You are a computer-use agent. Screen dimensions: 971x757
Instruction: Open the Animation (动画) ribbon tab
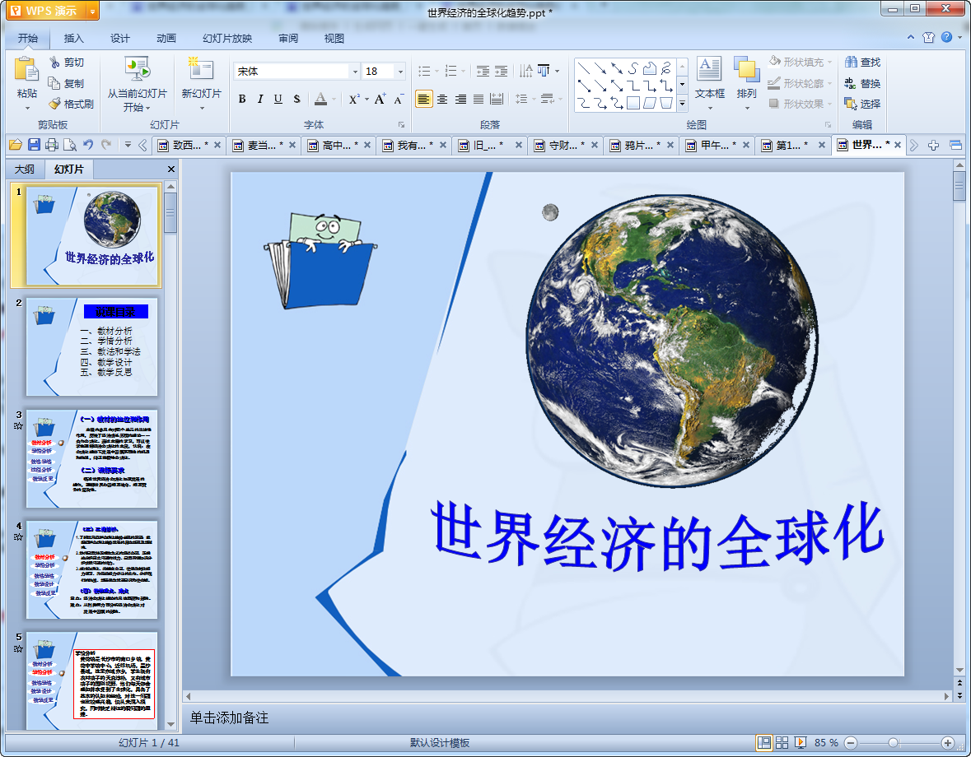[166, 39]
